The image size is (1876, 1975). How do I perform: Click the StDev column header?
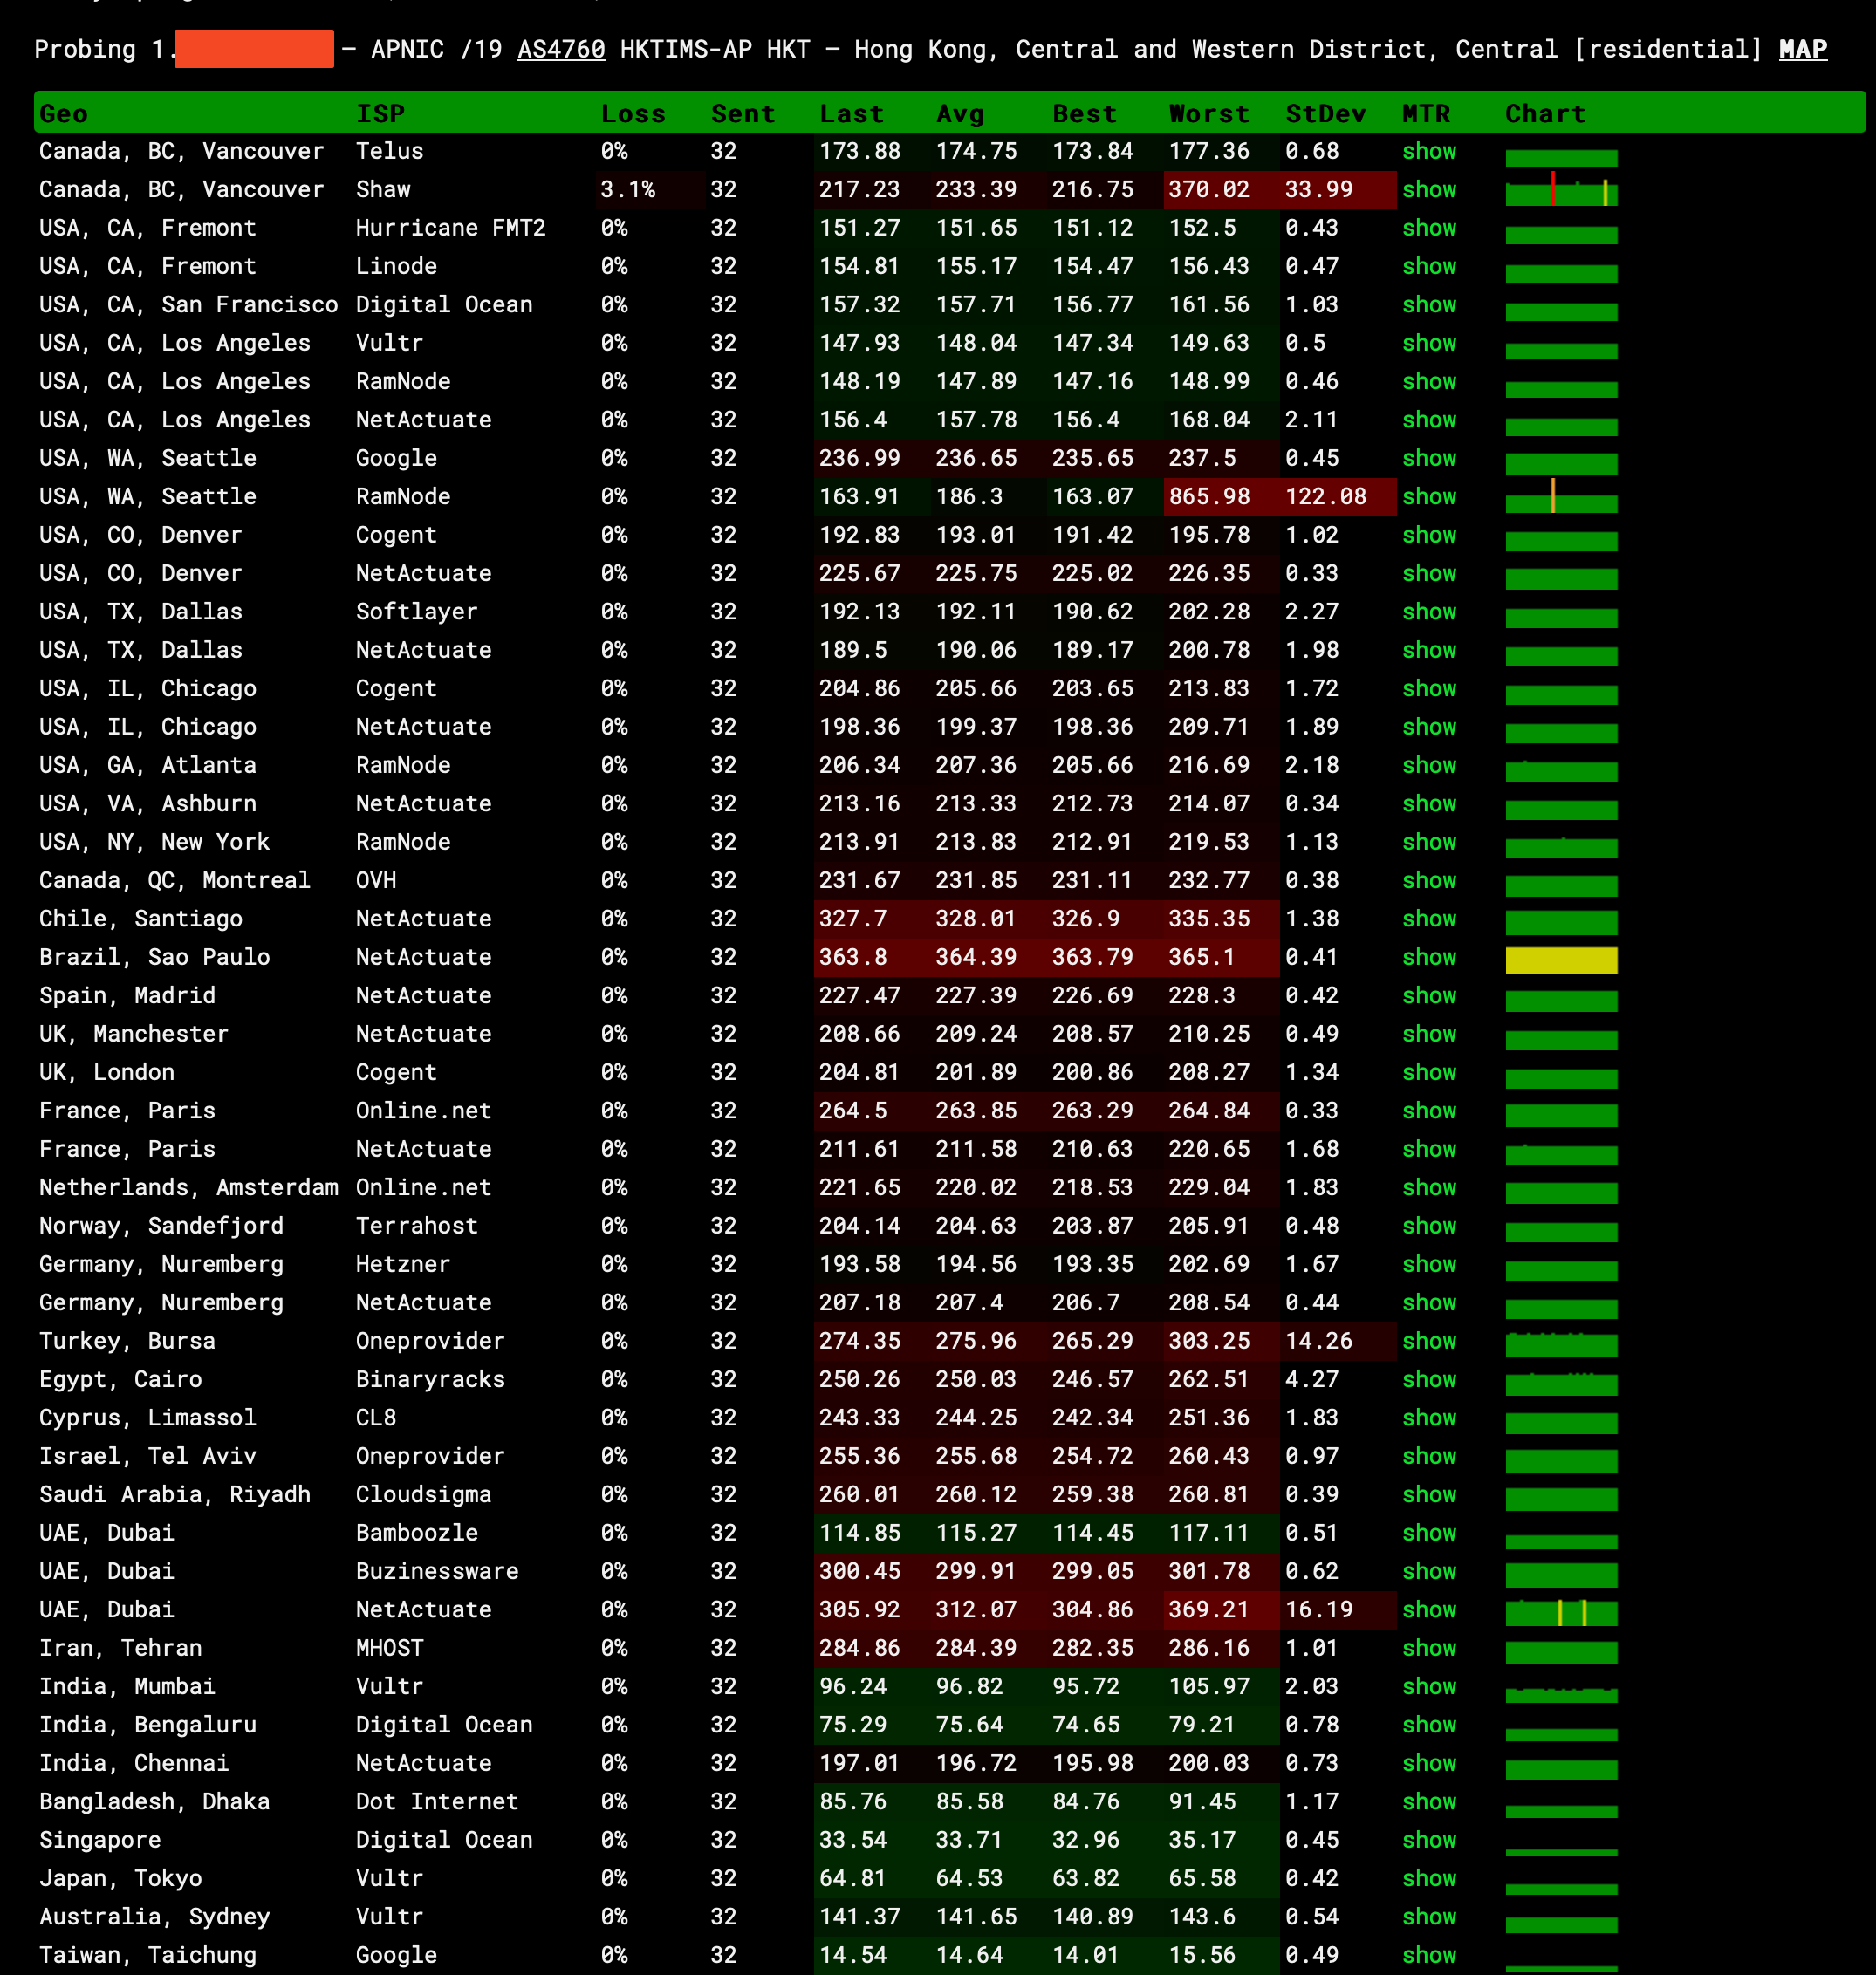1325,113
